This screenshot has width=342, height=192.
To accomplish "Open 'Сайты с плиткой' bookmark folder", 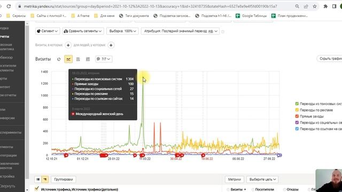I will (49, 15).
